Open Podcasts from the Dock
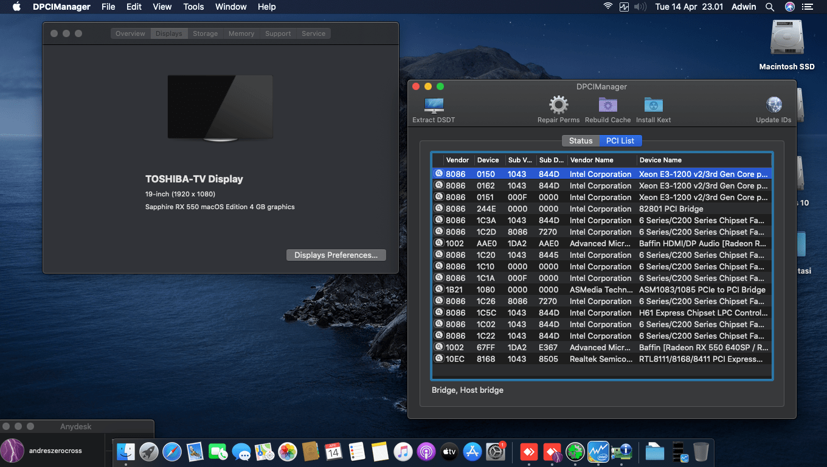This screenshot has height=467, width=827. coord(426,452)
